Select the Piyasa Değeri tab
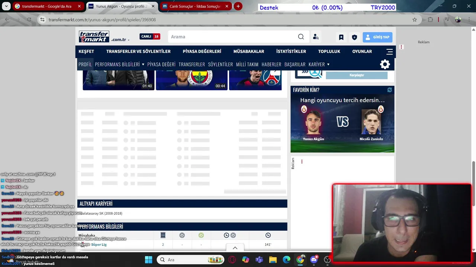 [161, 65]
